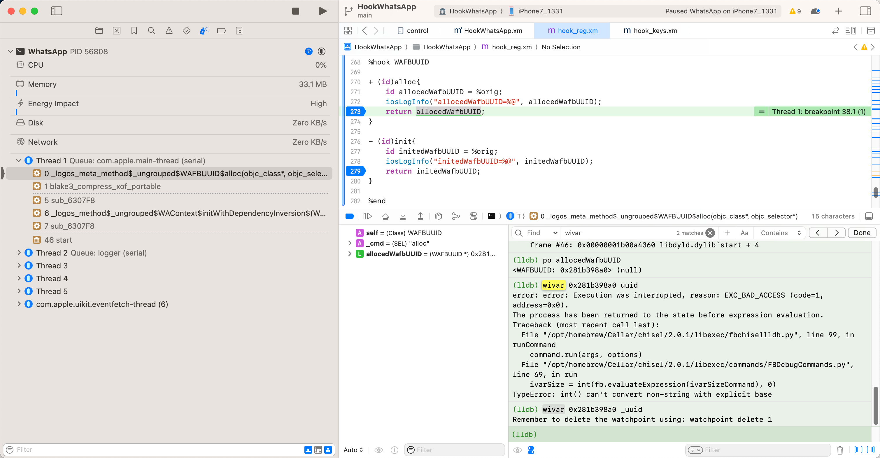880x458 pixels.
Task: Collapse Thread 1 main-thread disclosure
Action: click(x=19, y=160)
